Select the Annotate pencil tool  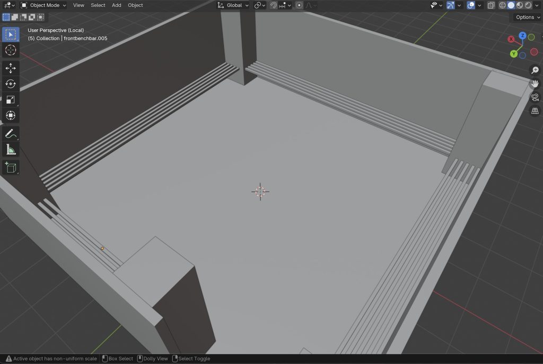11,134
